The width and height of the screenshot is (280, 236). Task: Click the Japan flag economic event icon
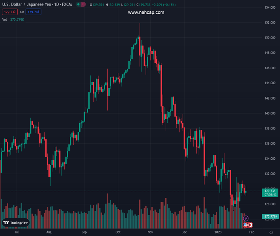(x=250, y=225)
